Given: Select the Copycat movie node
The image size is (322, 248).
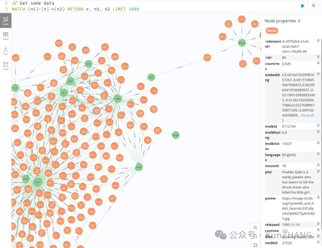Looking at the screenshot, I should coord(110,122).
